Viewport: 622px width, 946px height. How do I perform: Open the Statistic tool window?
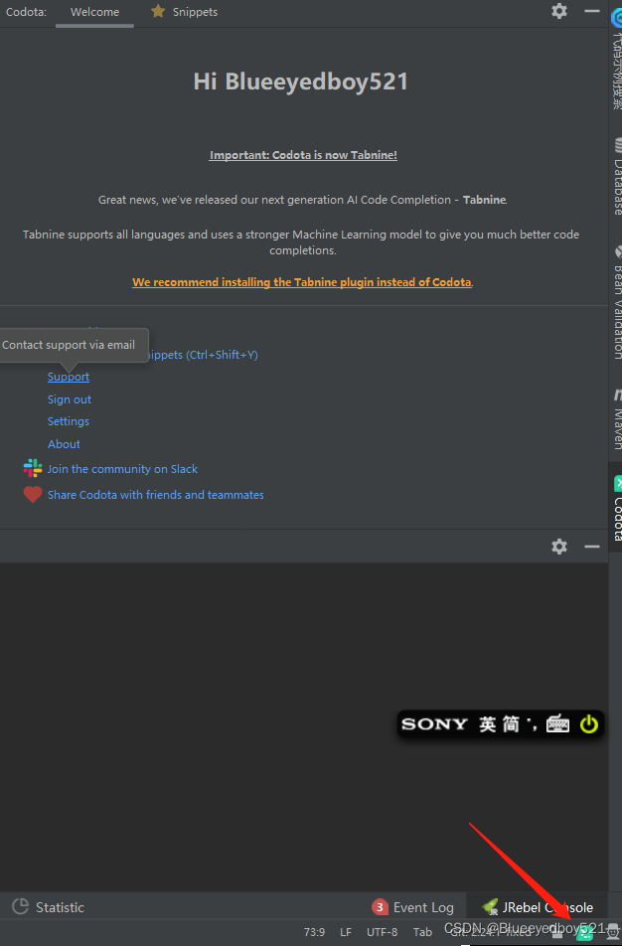pos(49,907)
